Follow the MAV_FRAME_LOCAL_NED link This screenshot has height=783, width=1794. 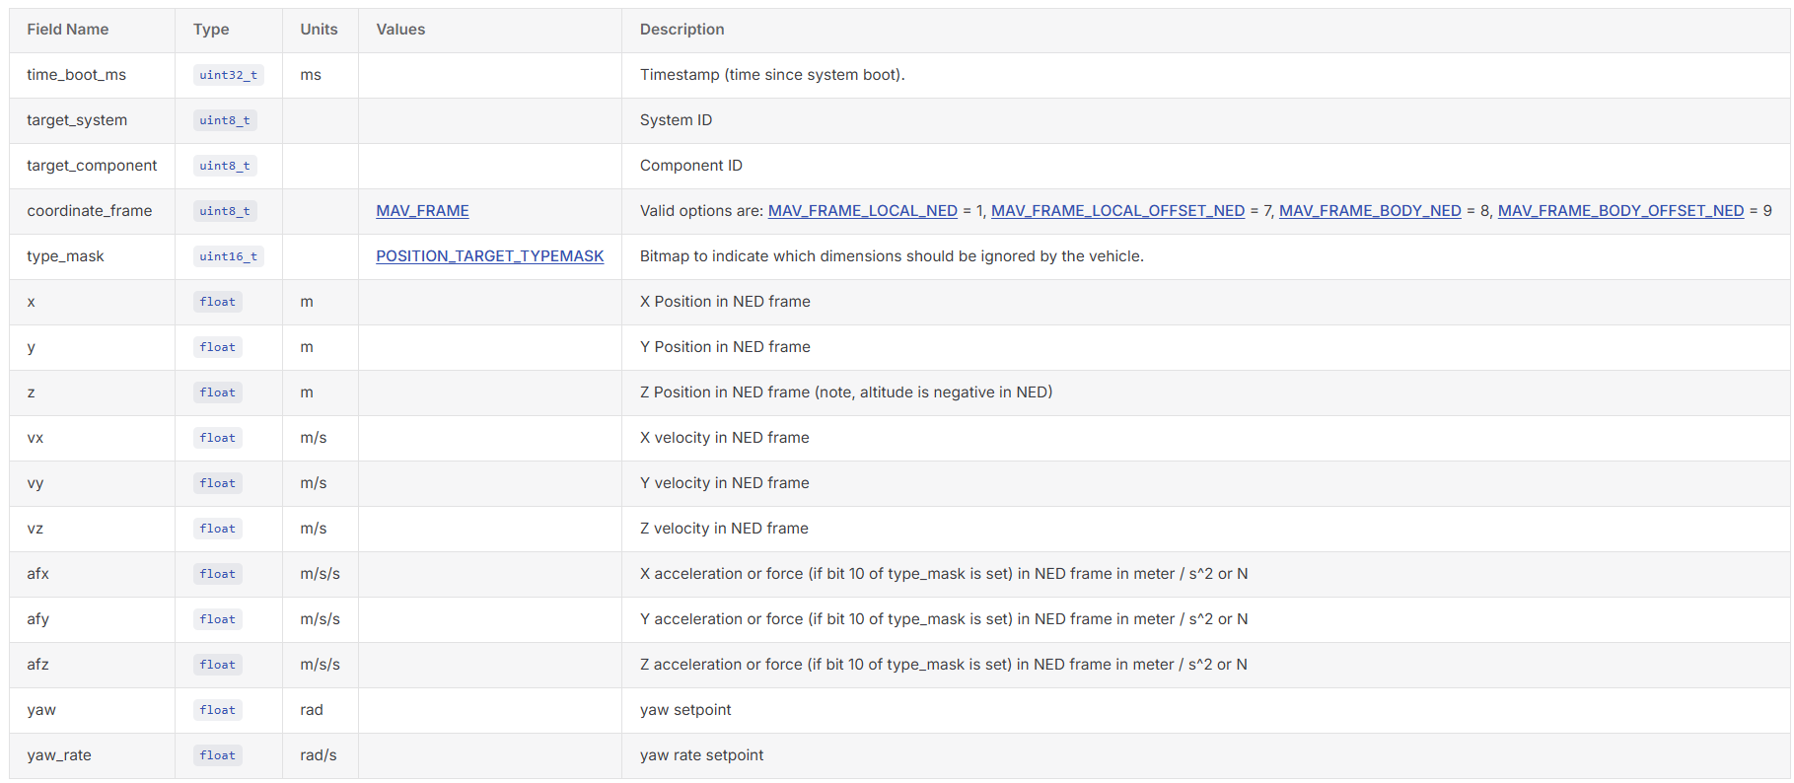coord(862,211)
